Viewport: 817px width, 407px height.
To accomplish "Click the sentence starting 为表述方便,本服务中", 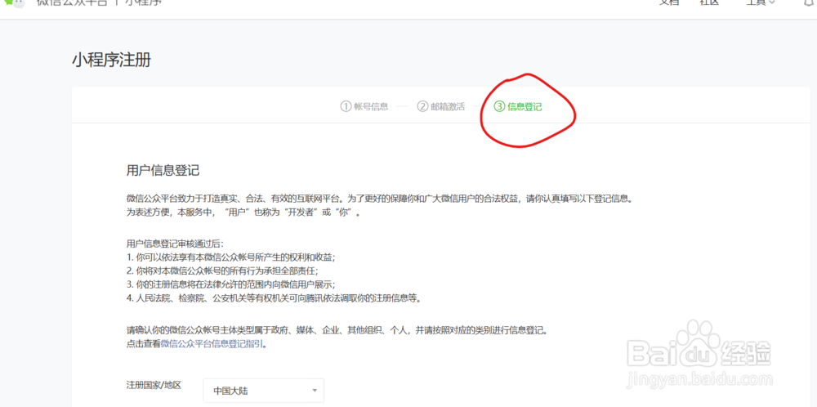I will [243, 212].
